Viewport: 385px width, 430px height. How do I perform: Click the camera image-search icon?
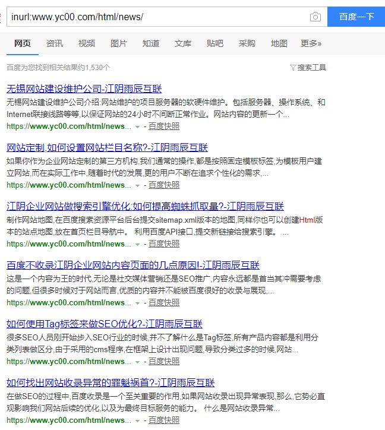click(x=315, y=17)
